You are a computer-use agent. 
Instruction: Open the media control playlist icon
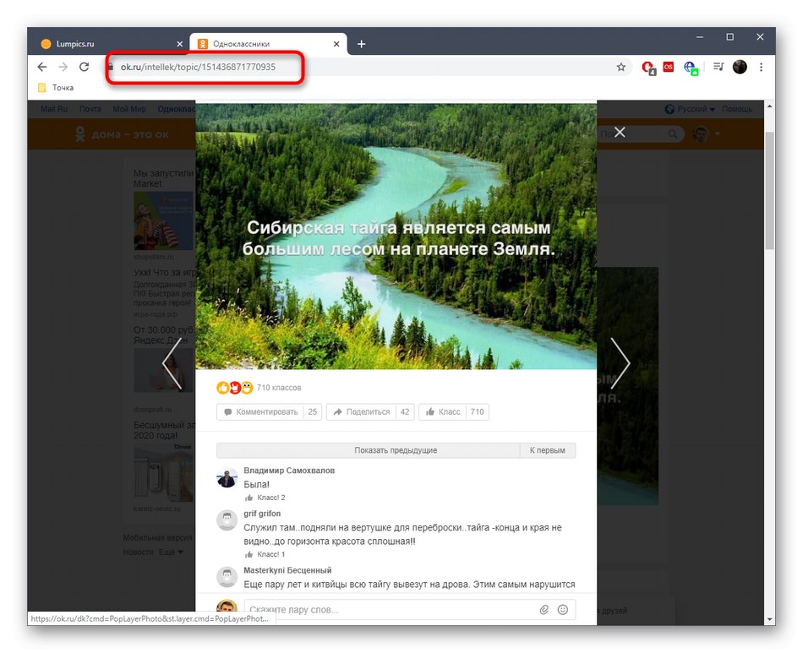point(718,67)
